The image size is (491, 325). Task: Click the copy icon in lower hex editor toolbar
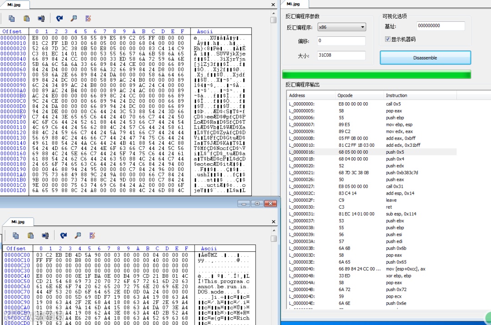point(15,235)
